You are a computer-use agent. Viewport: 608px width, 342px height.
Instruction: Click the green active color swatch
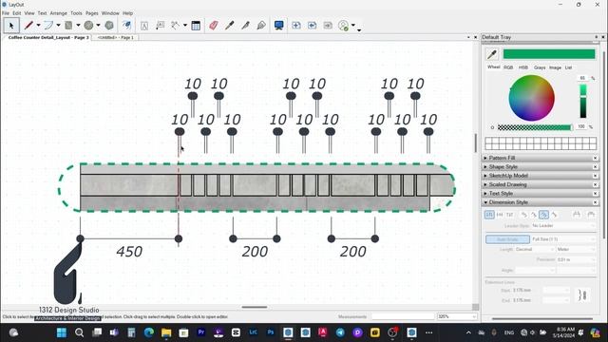(x=549, y=54)
